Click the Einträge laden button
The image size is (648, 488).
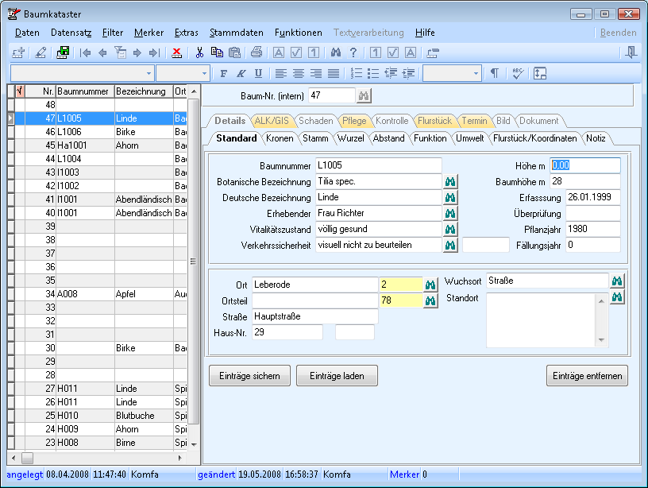click(x=337, y=375)
